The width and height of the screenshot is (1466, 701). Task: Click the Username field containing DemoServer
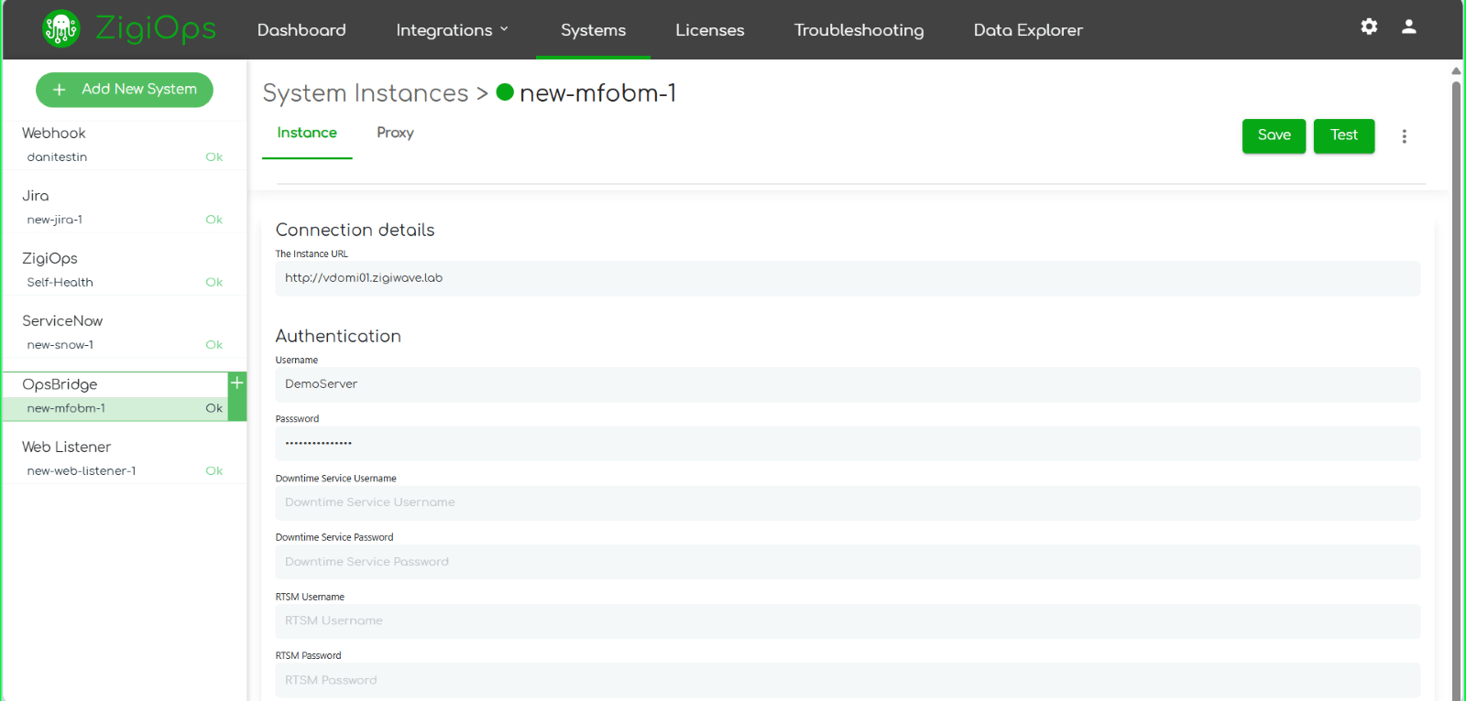click(x=848, y=384)
